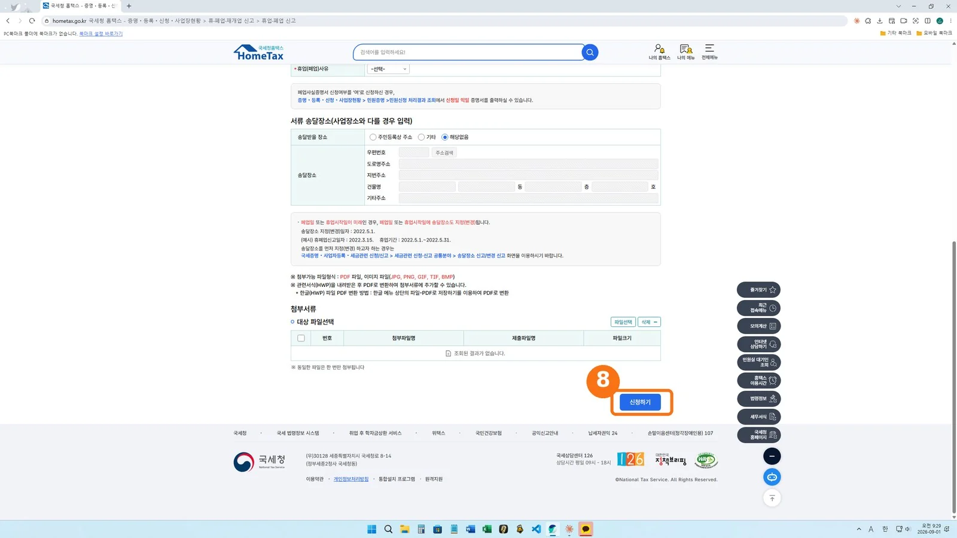
Task: Open 즐겨찾기 star quick button
Action: 758,290
